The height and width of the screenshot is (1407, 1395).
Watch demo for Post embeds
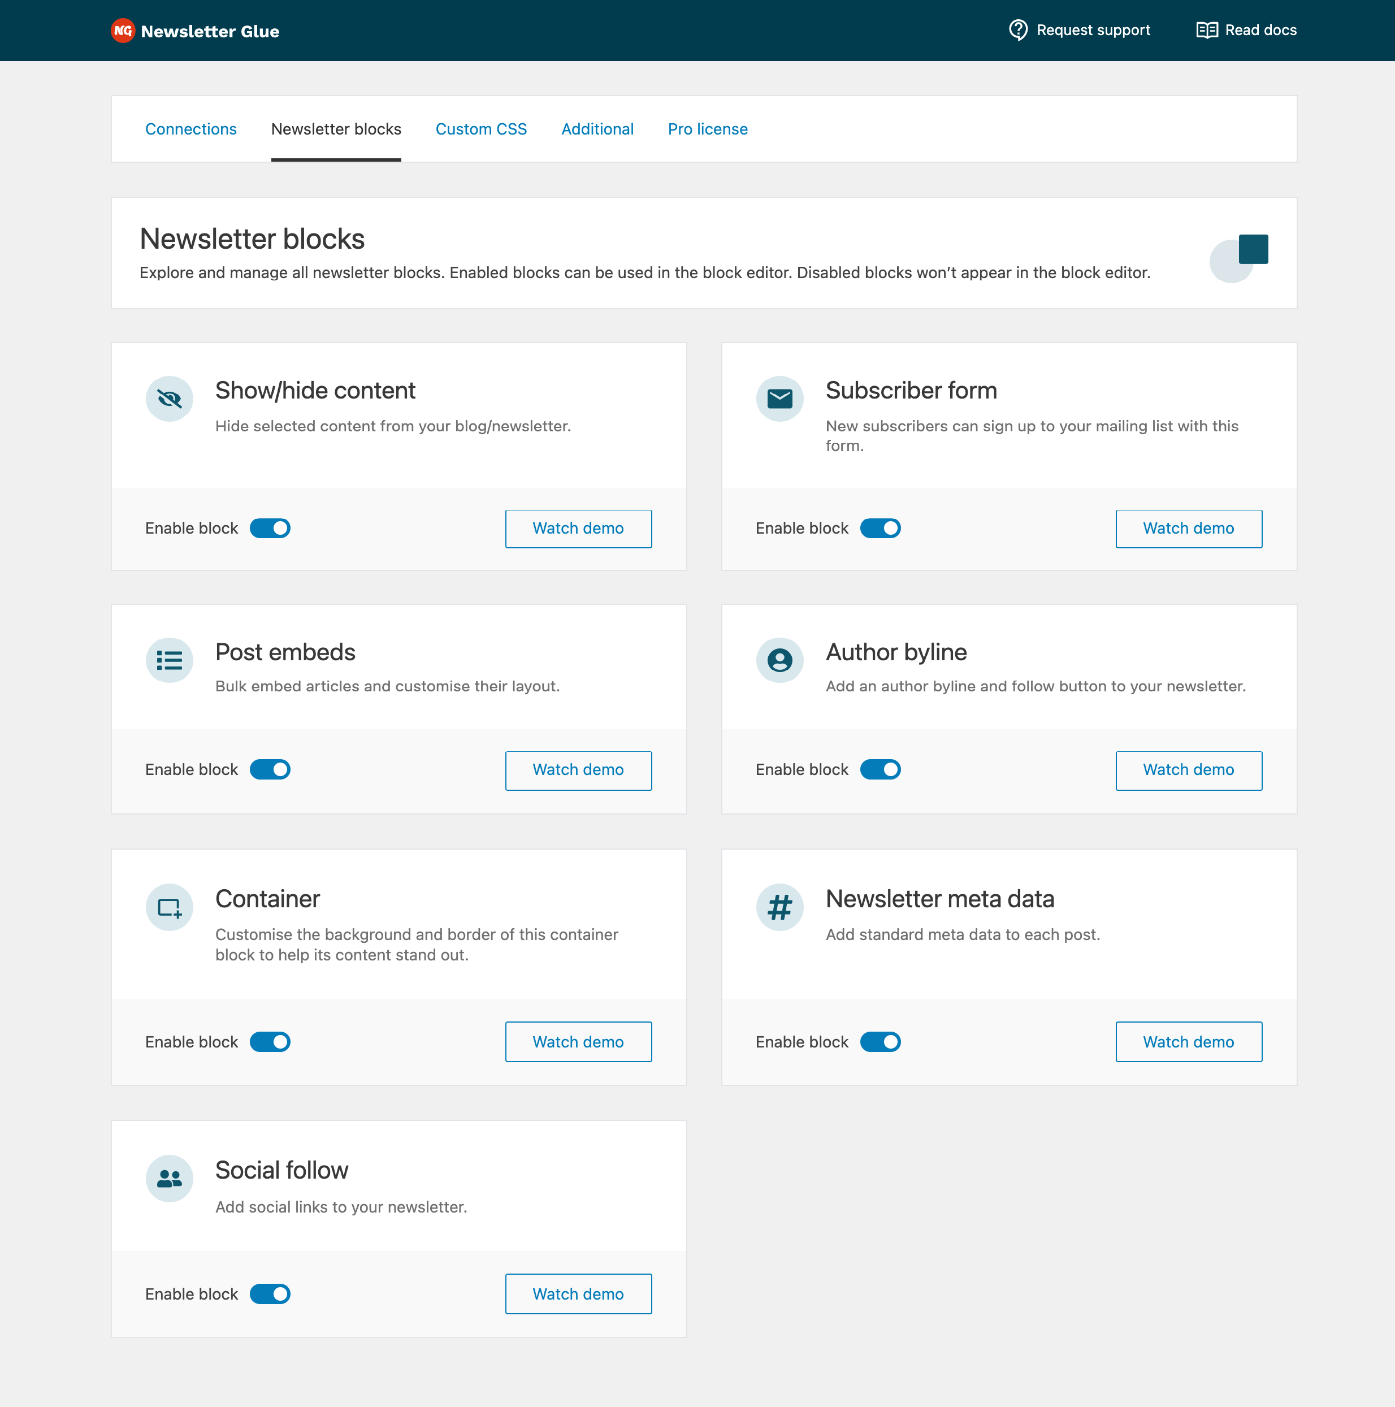pos(578,770)
